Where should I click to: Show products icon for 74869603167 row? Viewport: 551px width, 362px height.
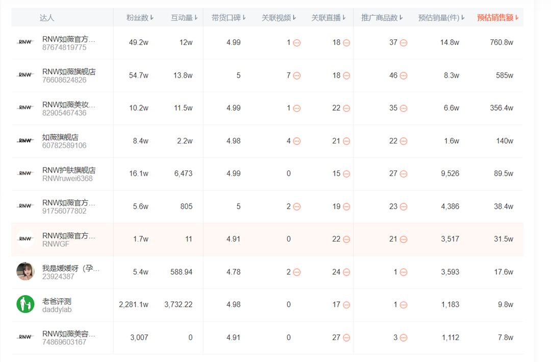(x=404, y=337)
